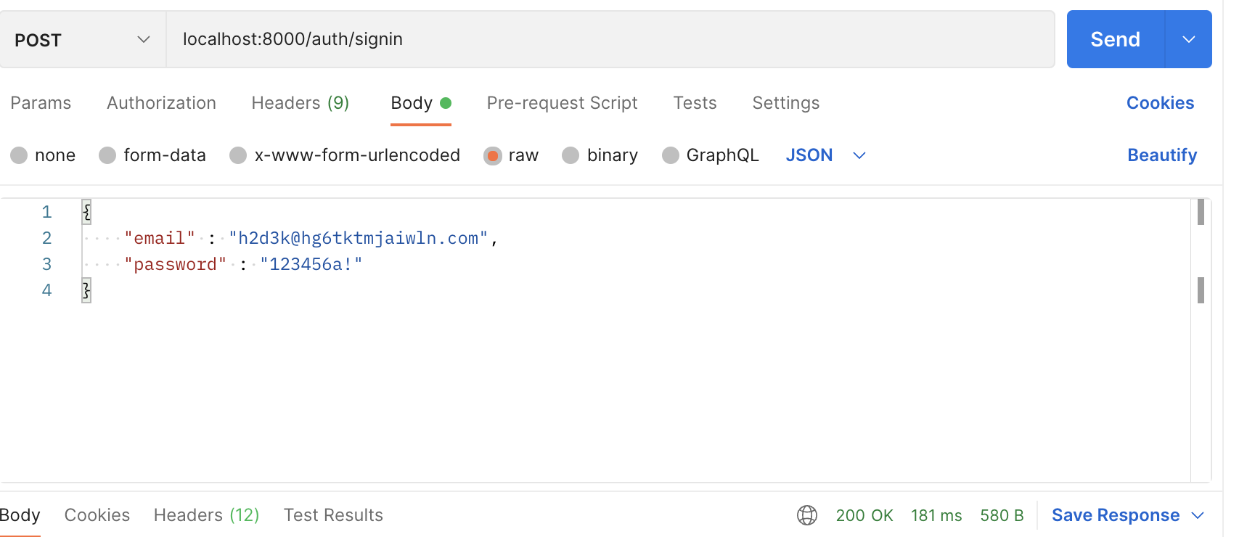The height and width of the screenshot is (537, 1247).
Task: Click line number 4 in editor gutter
Action: [46, 290]
